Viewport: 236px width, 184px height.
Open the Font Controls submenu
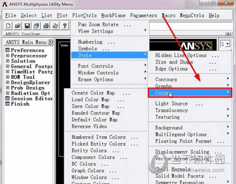[109, 66]
